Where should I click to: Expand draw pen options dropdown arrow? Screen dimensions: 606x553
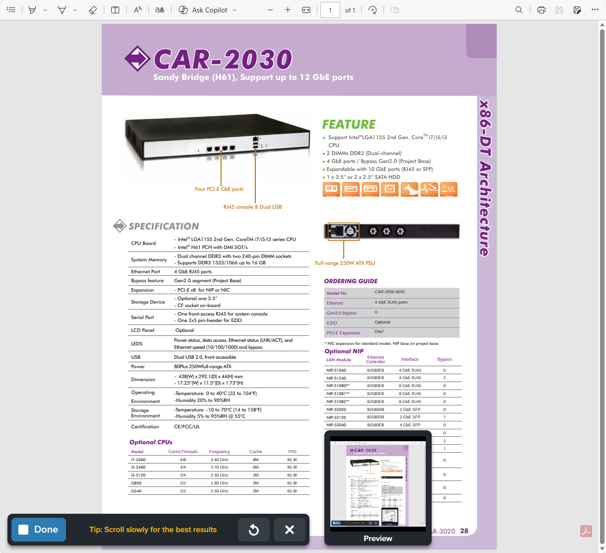coord(75,10)
